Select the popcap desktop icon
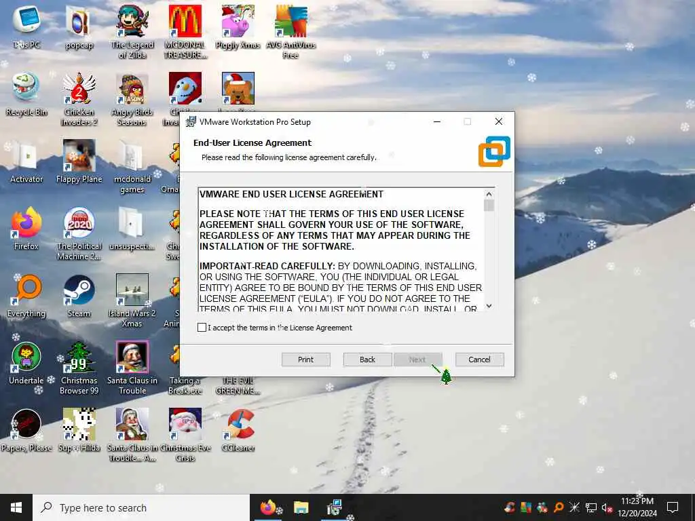The width and height of the screenshot is (695, 521). [79, 27]
